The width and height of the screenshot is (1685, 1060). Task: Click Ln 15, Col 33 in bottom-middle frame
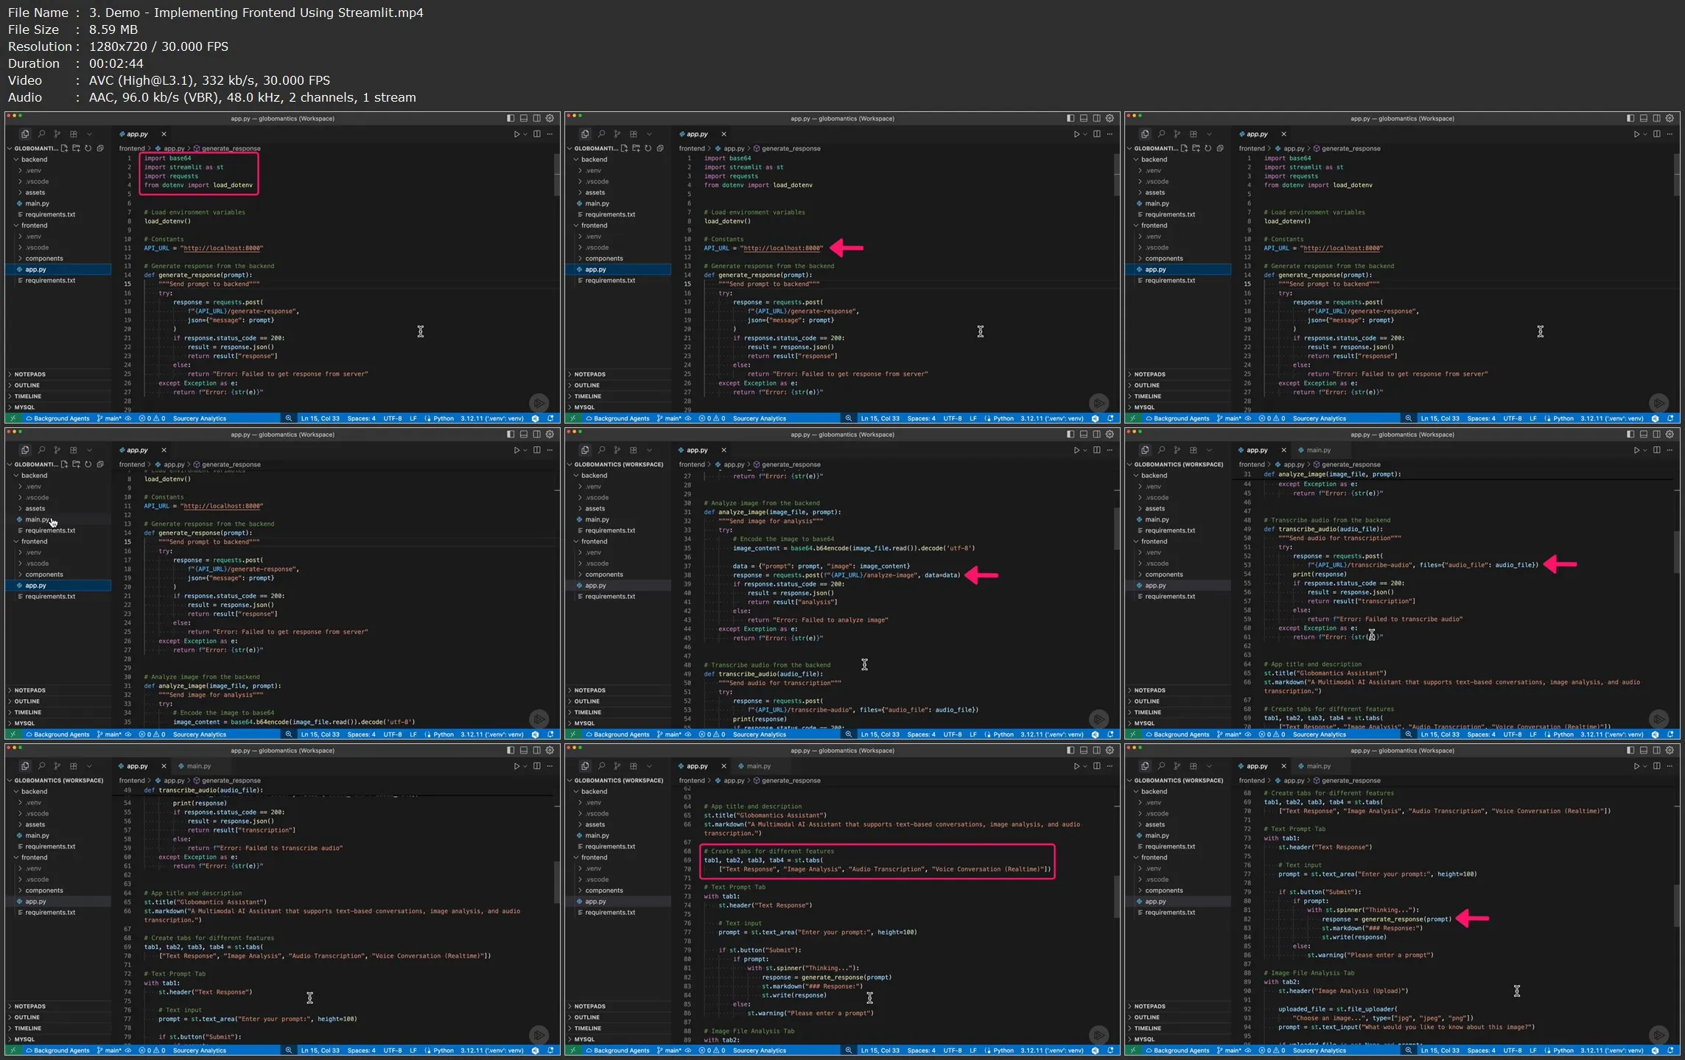tap(880, 1050)
